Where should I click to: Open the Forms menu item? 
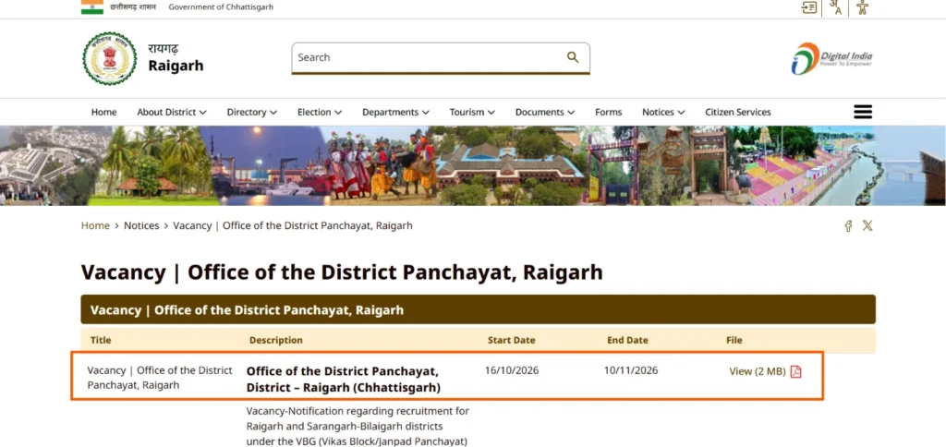608,112
